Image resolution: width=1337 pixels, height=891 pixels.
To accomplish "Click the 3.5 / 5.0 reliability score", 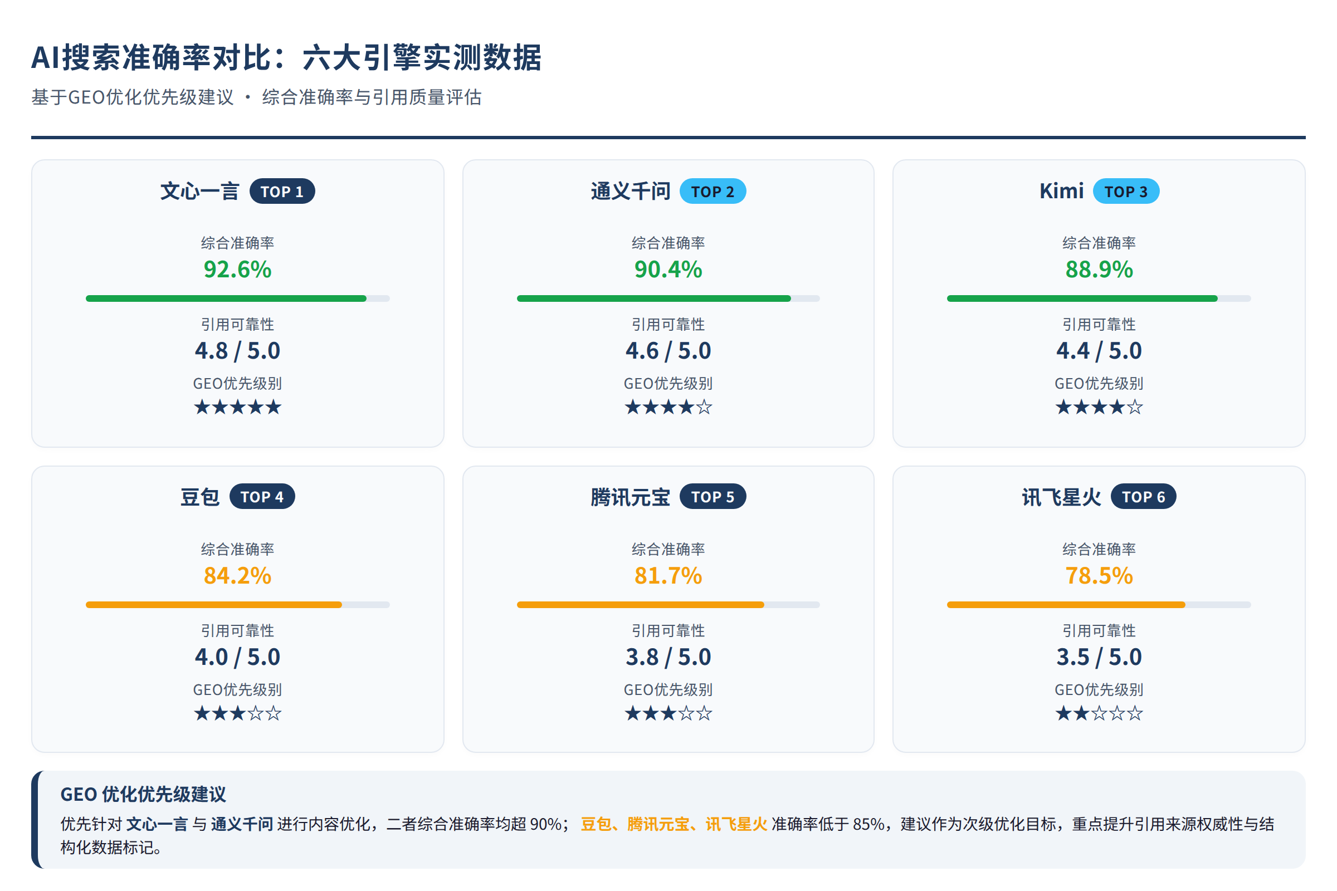I will coord(1099,657).
